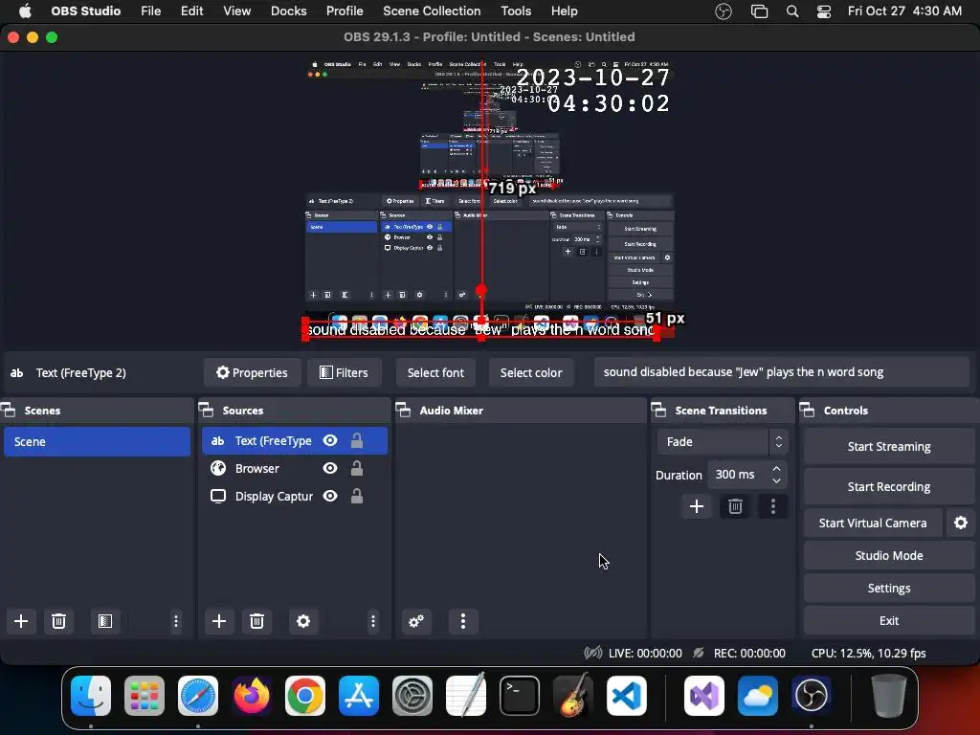
Task: Open the Edit menu
Action: pos(191,11)
